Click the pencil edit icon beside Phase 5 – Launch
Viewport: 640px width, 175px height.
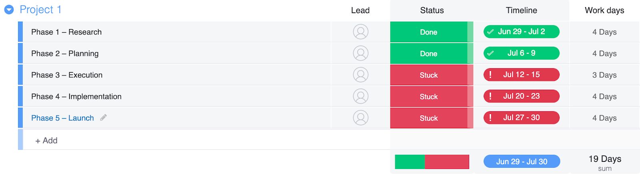103,118
